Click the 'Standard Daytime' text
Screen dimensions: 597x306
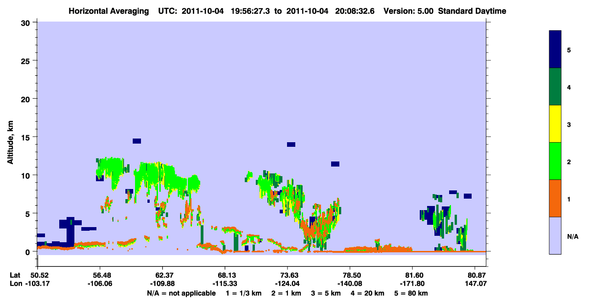click(x=472, y=11)
